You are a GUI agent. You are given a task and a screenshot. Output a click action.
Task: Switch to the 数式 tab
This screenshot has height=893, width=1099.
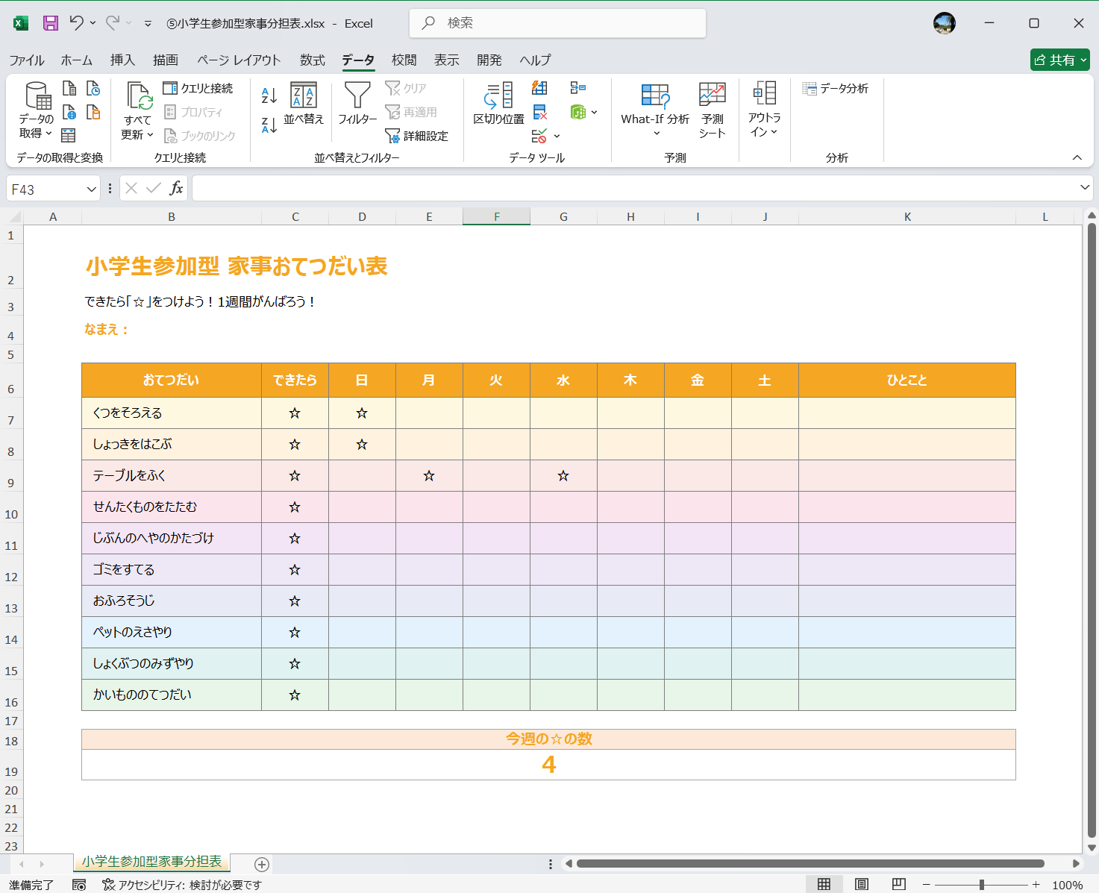coord(313,60)
